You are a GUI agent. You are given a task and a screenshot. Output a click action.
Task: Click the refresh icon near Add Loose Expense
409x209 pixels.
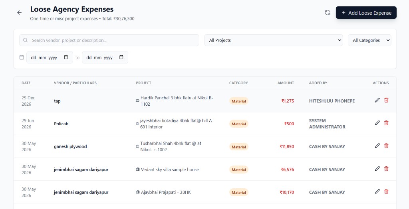point(328,12)
